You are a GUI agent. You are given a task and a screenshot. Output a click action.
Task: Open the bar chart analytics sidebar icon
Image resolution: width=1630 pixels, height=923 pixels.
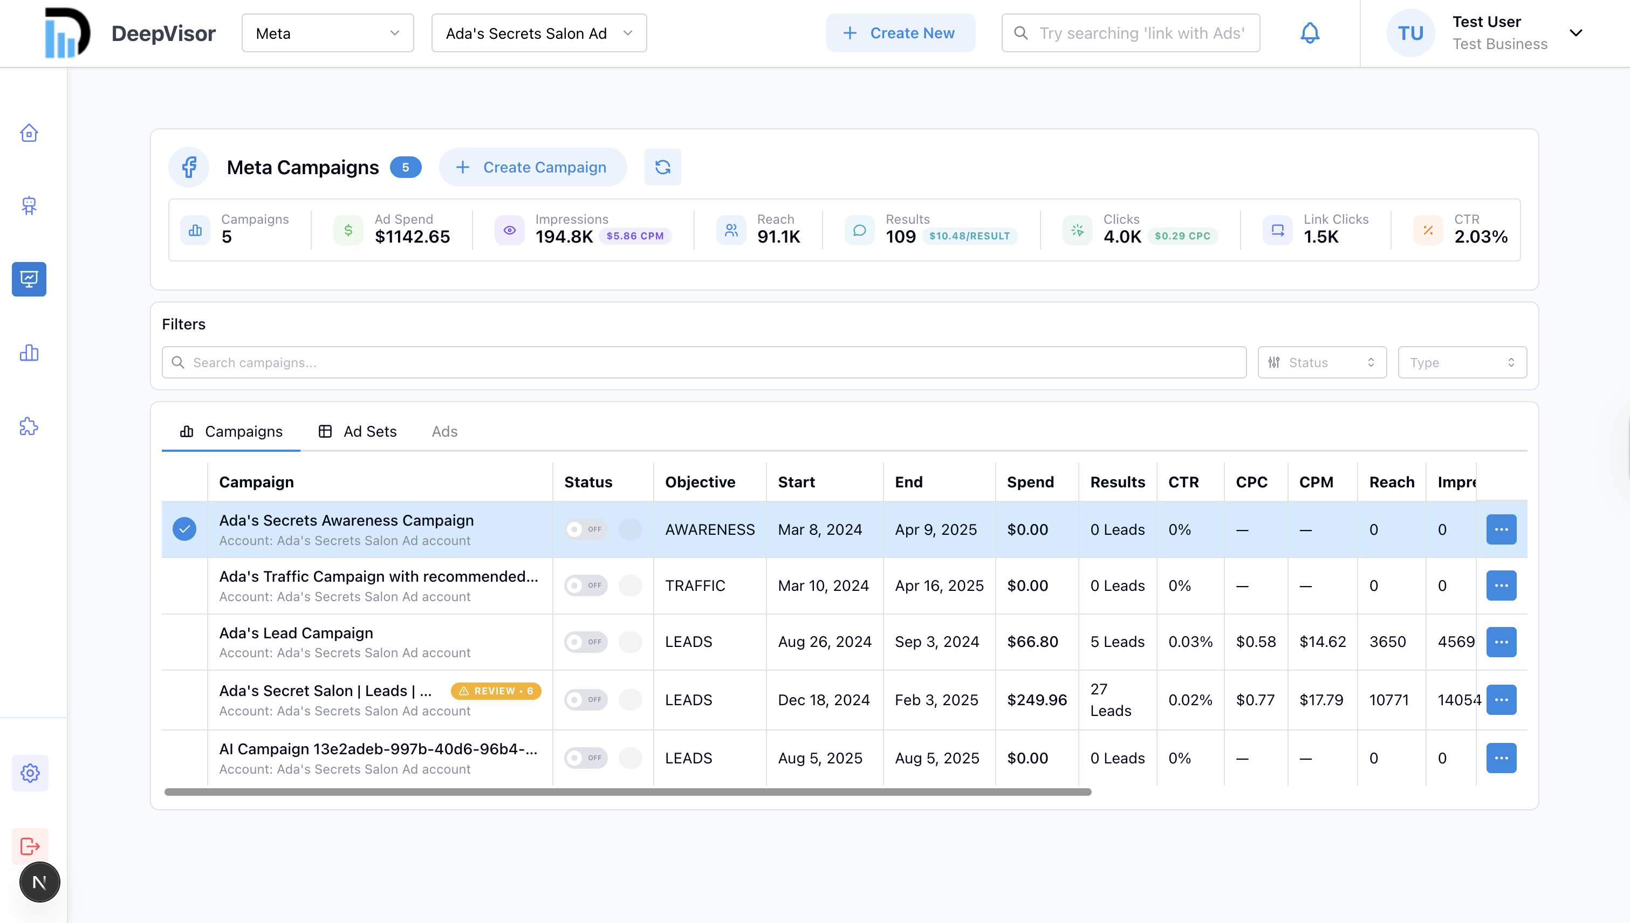(29, 353)
